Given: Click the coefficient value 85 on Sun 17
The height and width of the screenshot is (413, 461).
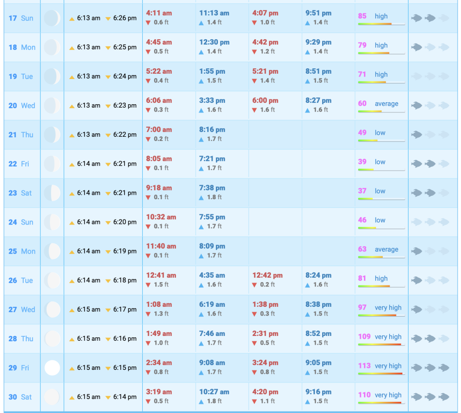Looking at the screenshot, I should point(362,16).
